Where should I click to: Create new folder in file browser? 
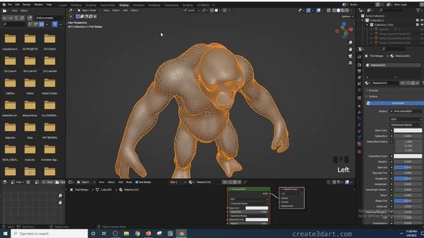30,18
